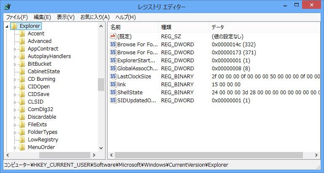This screenshot has height=173, width=324.
Task: Click the tree pane vertical scrollbar thumb
Action: [101, 85]
